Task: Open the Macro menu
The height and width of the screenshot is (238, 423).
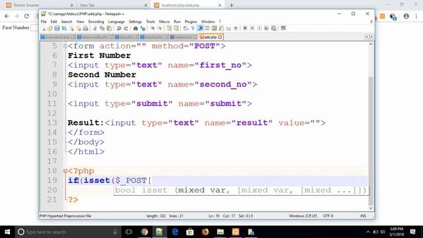Action: 164,22
